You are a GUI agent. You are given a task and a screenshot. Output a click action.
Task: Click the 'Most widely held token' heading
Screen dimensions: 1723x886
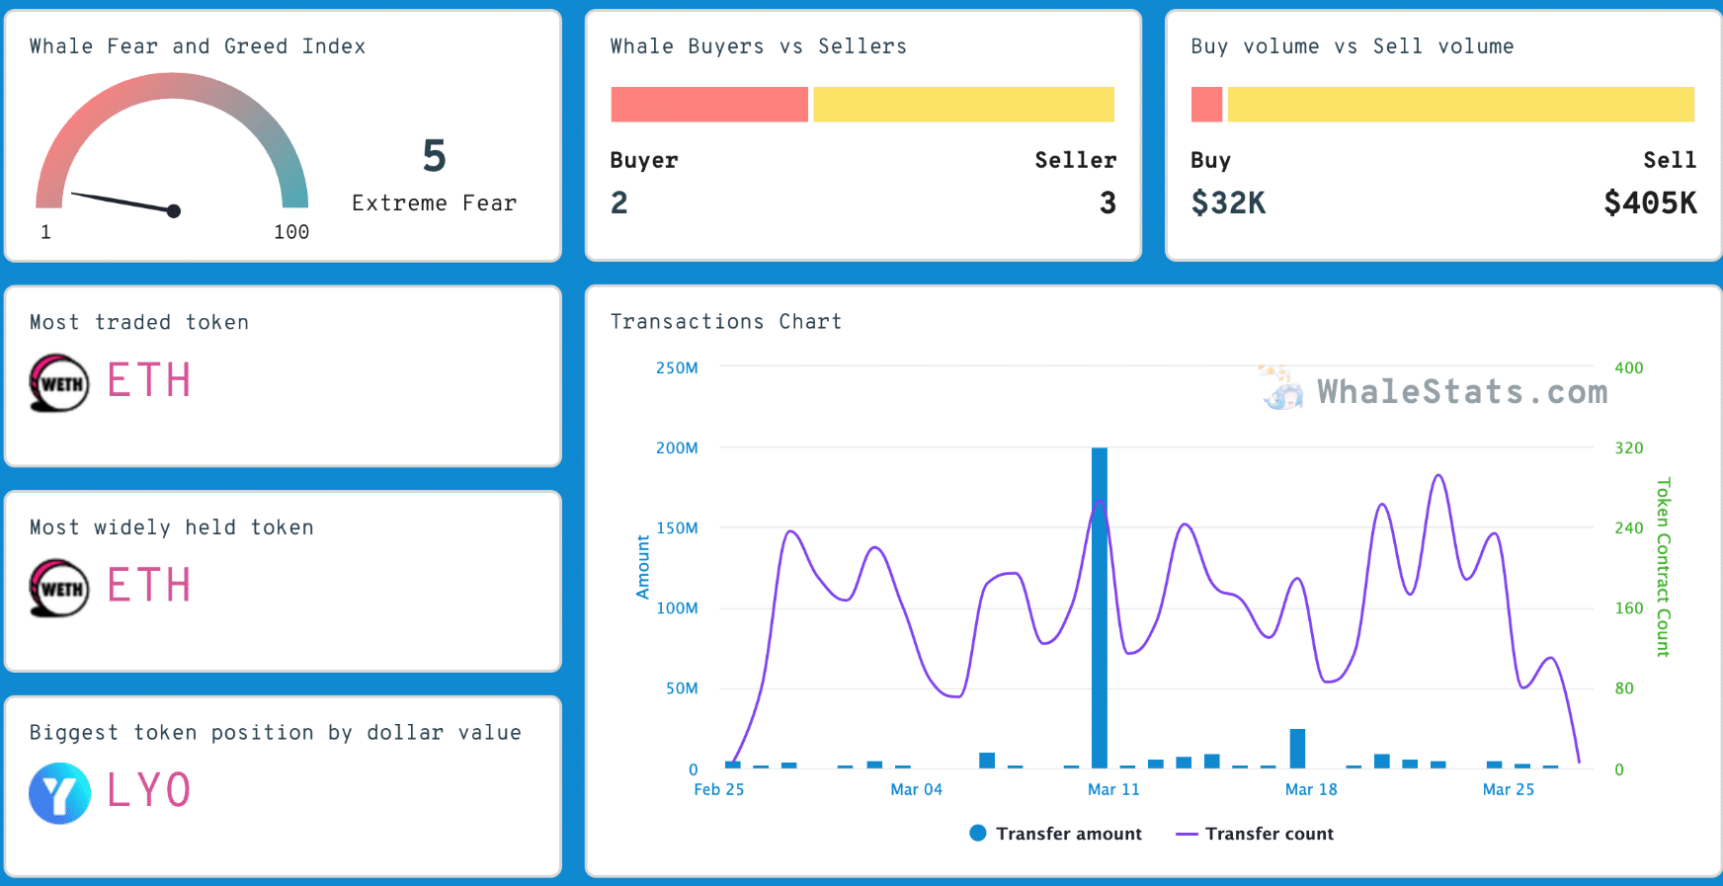point(172,527)
